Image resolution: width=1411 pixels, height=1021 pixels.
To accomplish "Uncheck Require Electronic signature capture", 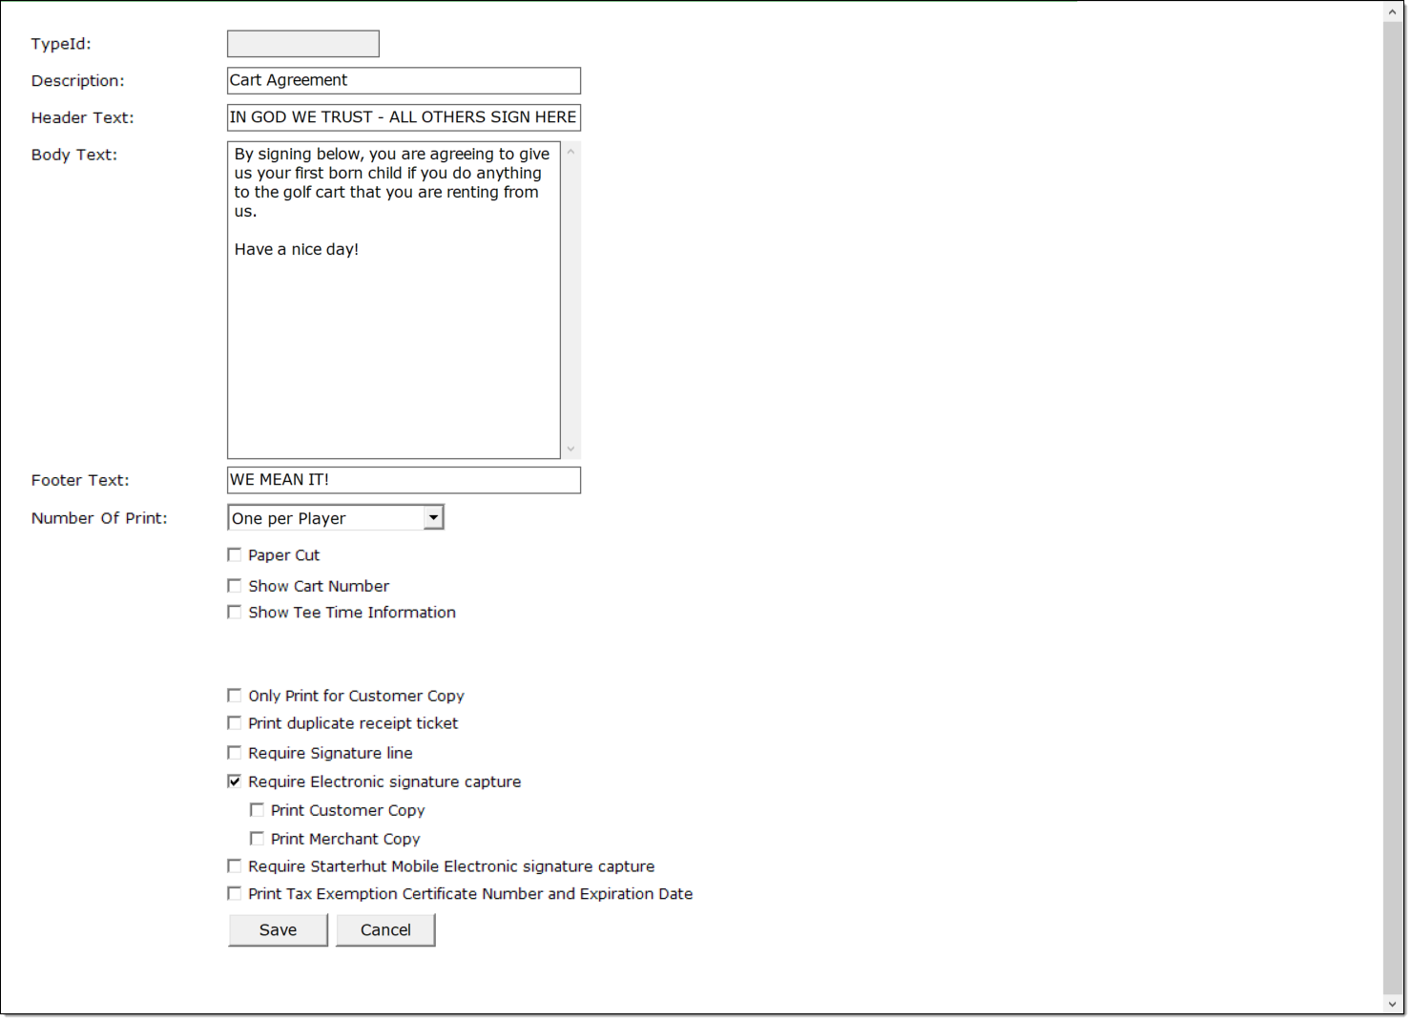I will (234, 781).
